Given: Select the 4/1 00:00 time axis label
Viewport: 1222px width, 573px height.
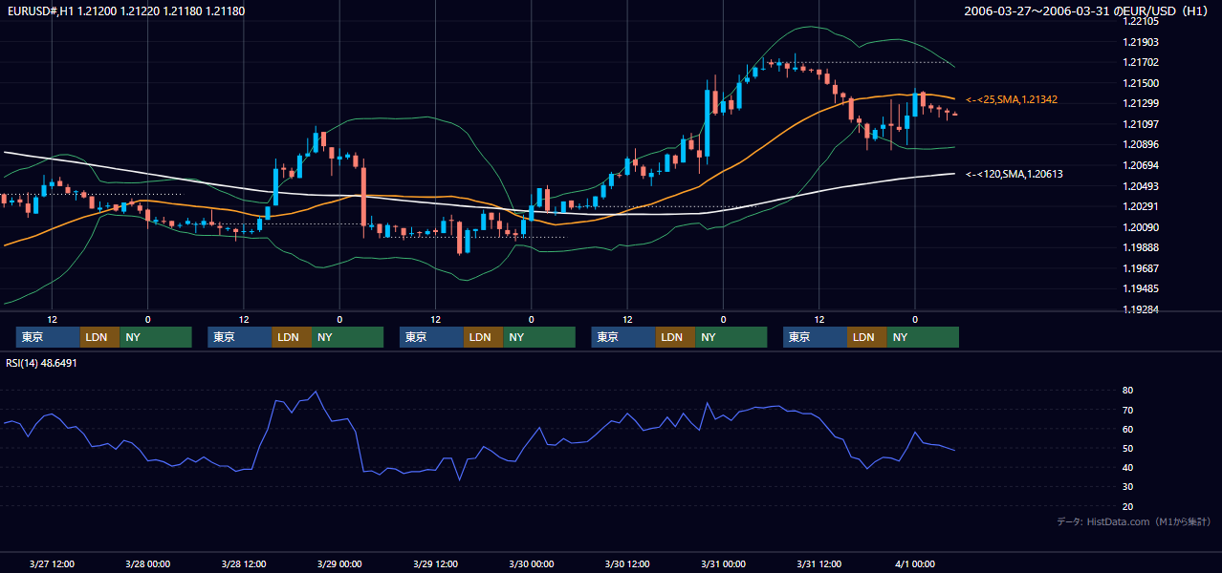Looking at the screenshot, I should click(914, 563).
